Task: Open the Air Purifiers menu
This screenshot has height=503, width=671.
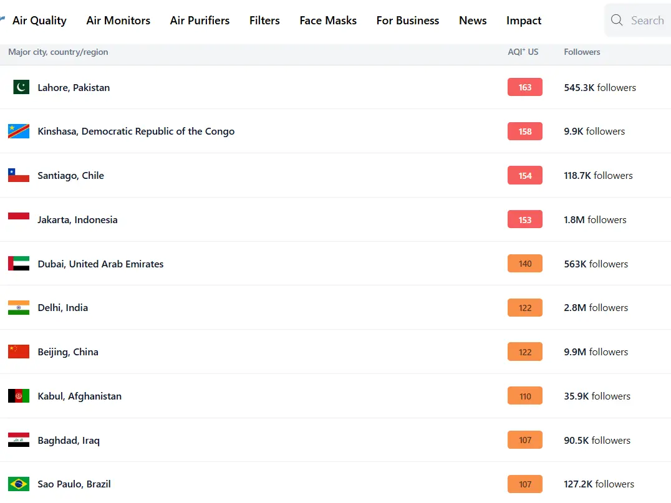Action: [x=200, y=21]
